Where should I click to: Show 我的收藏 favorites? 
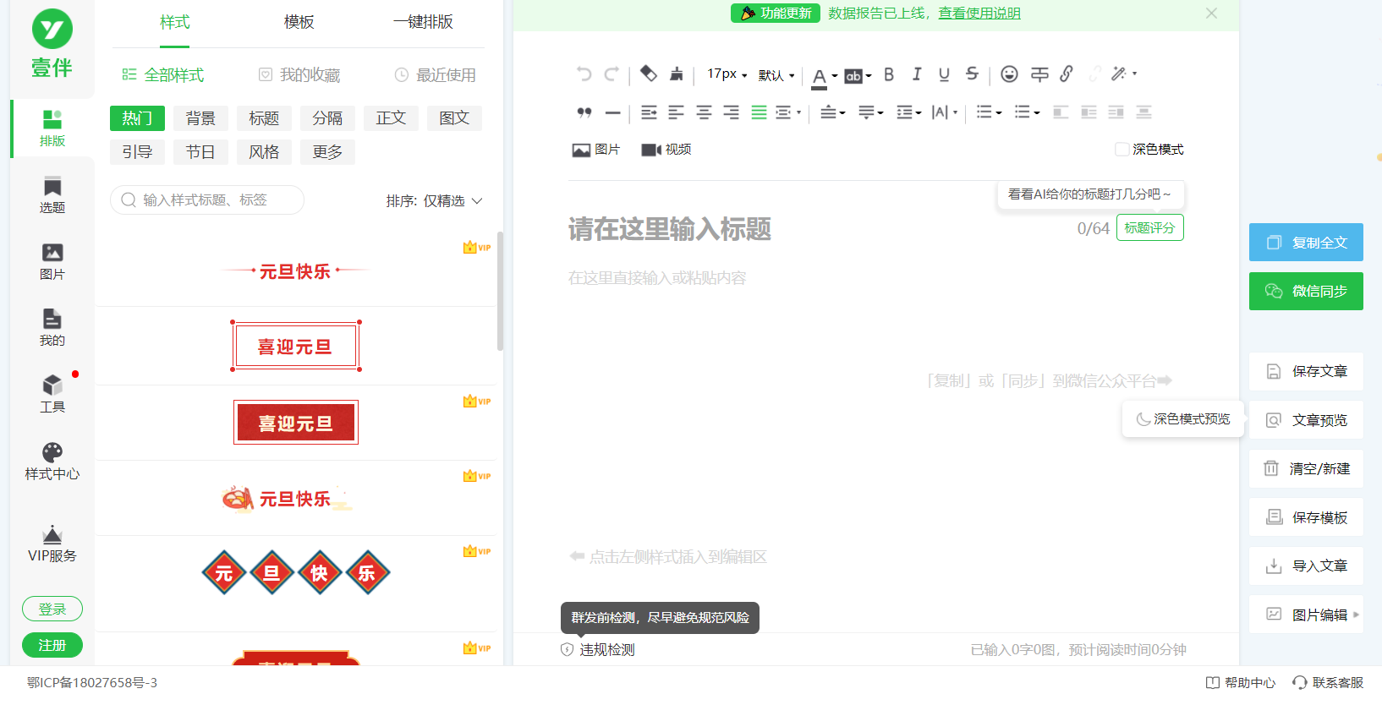click(x=299, y=75)
